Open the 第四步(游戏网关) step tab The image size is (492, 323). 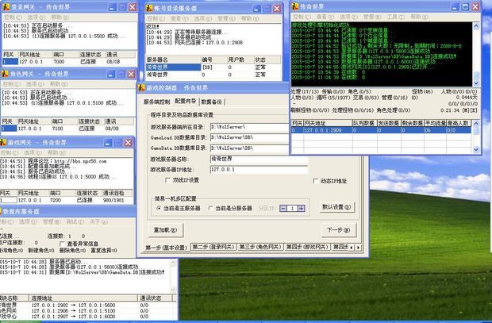click(307, 247)
